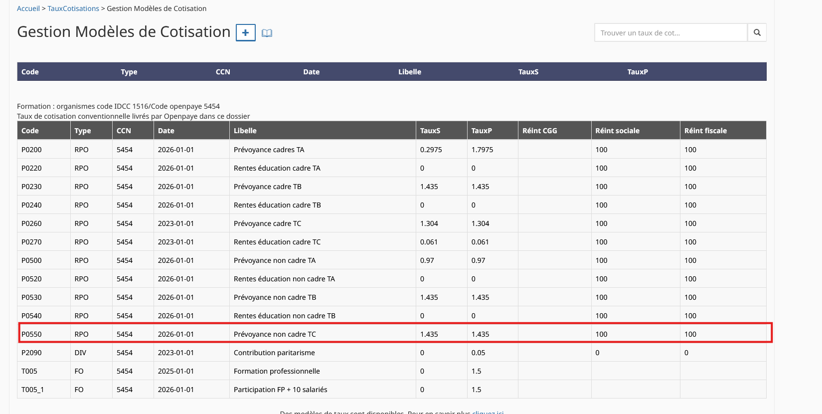
Task: Click 'Rentes éducation non cadre TA' label
Action: tap(284, 279)
